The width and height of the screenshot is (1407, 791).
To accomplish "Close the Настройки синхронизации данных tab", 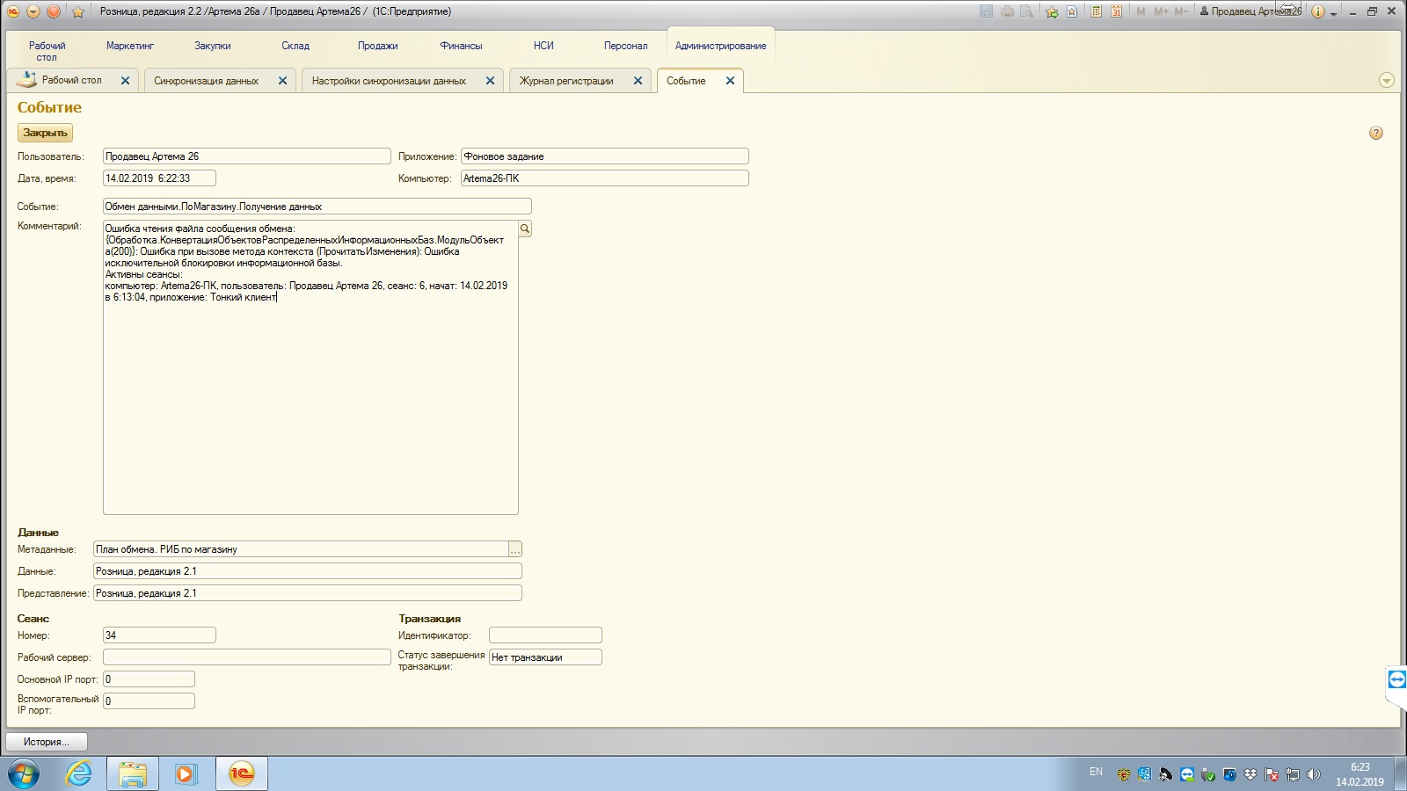I will (x=490, y=80).
